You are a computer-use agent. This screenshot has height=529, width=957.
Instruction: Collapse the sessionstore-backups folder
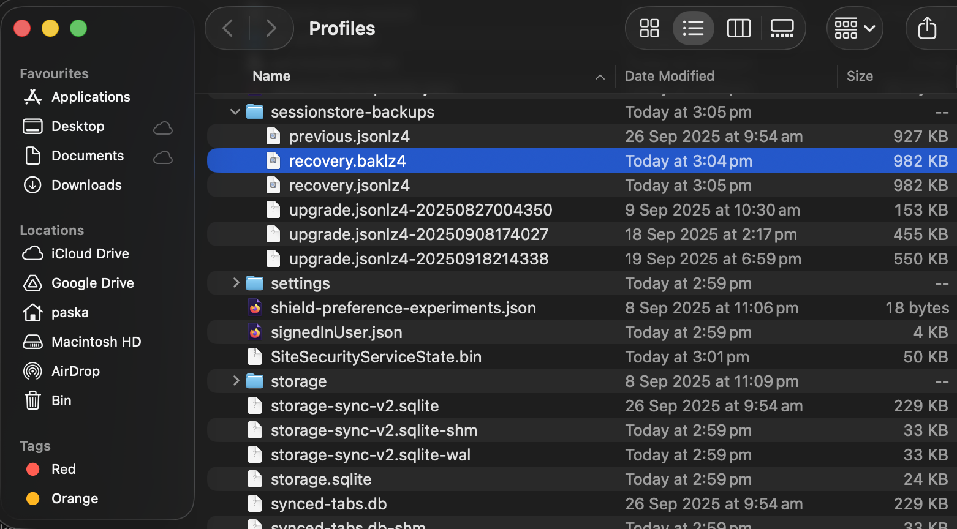[235, 112]
